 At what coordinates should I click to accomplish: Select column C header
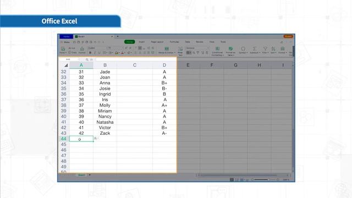135,65
